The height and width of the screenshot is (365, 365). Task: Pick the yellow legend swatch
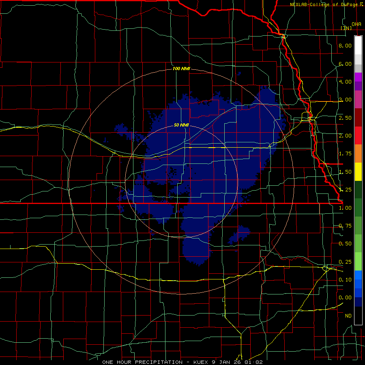click(x=358, y=172)
